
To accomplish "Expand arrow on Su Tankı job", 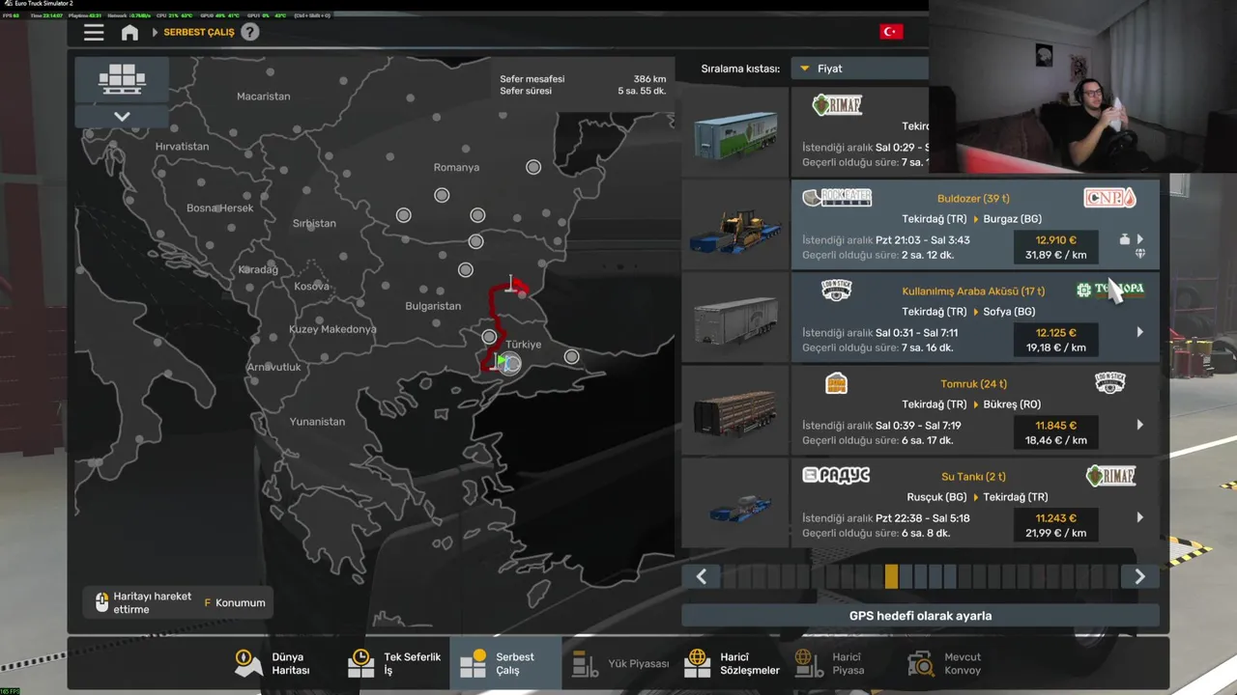I will pyautogui.click(x=1139, y=517).
